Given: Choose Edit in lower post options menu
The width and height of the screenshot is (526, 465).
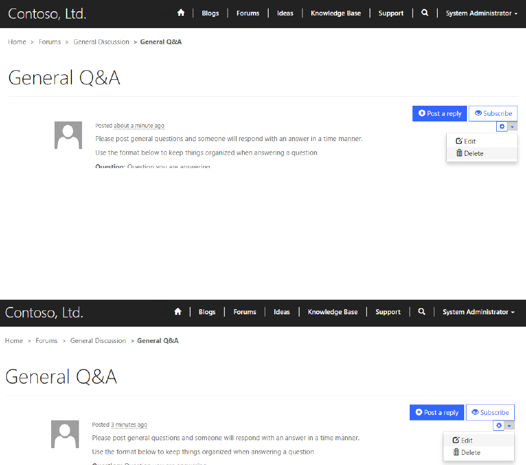Looking at the screenshot, I should (x=479, y=440).
